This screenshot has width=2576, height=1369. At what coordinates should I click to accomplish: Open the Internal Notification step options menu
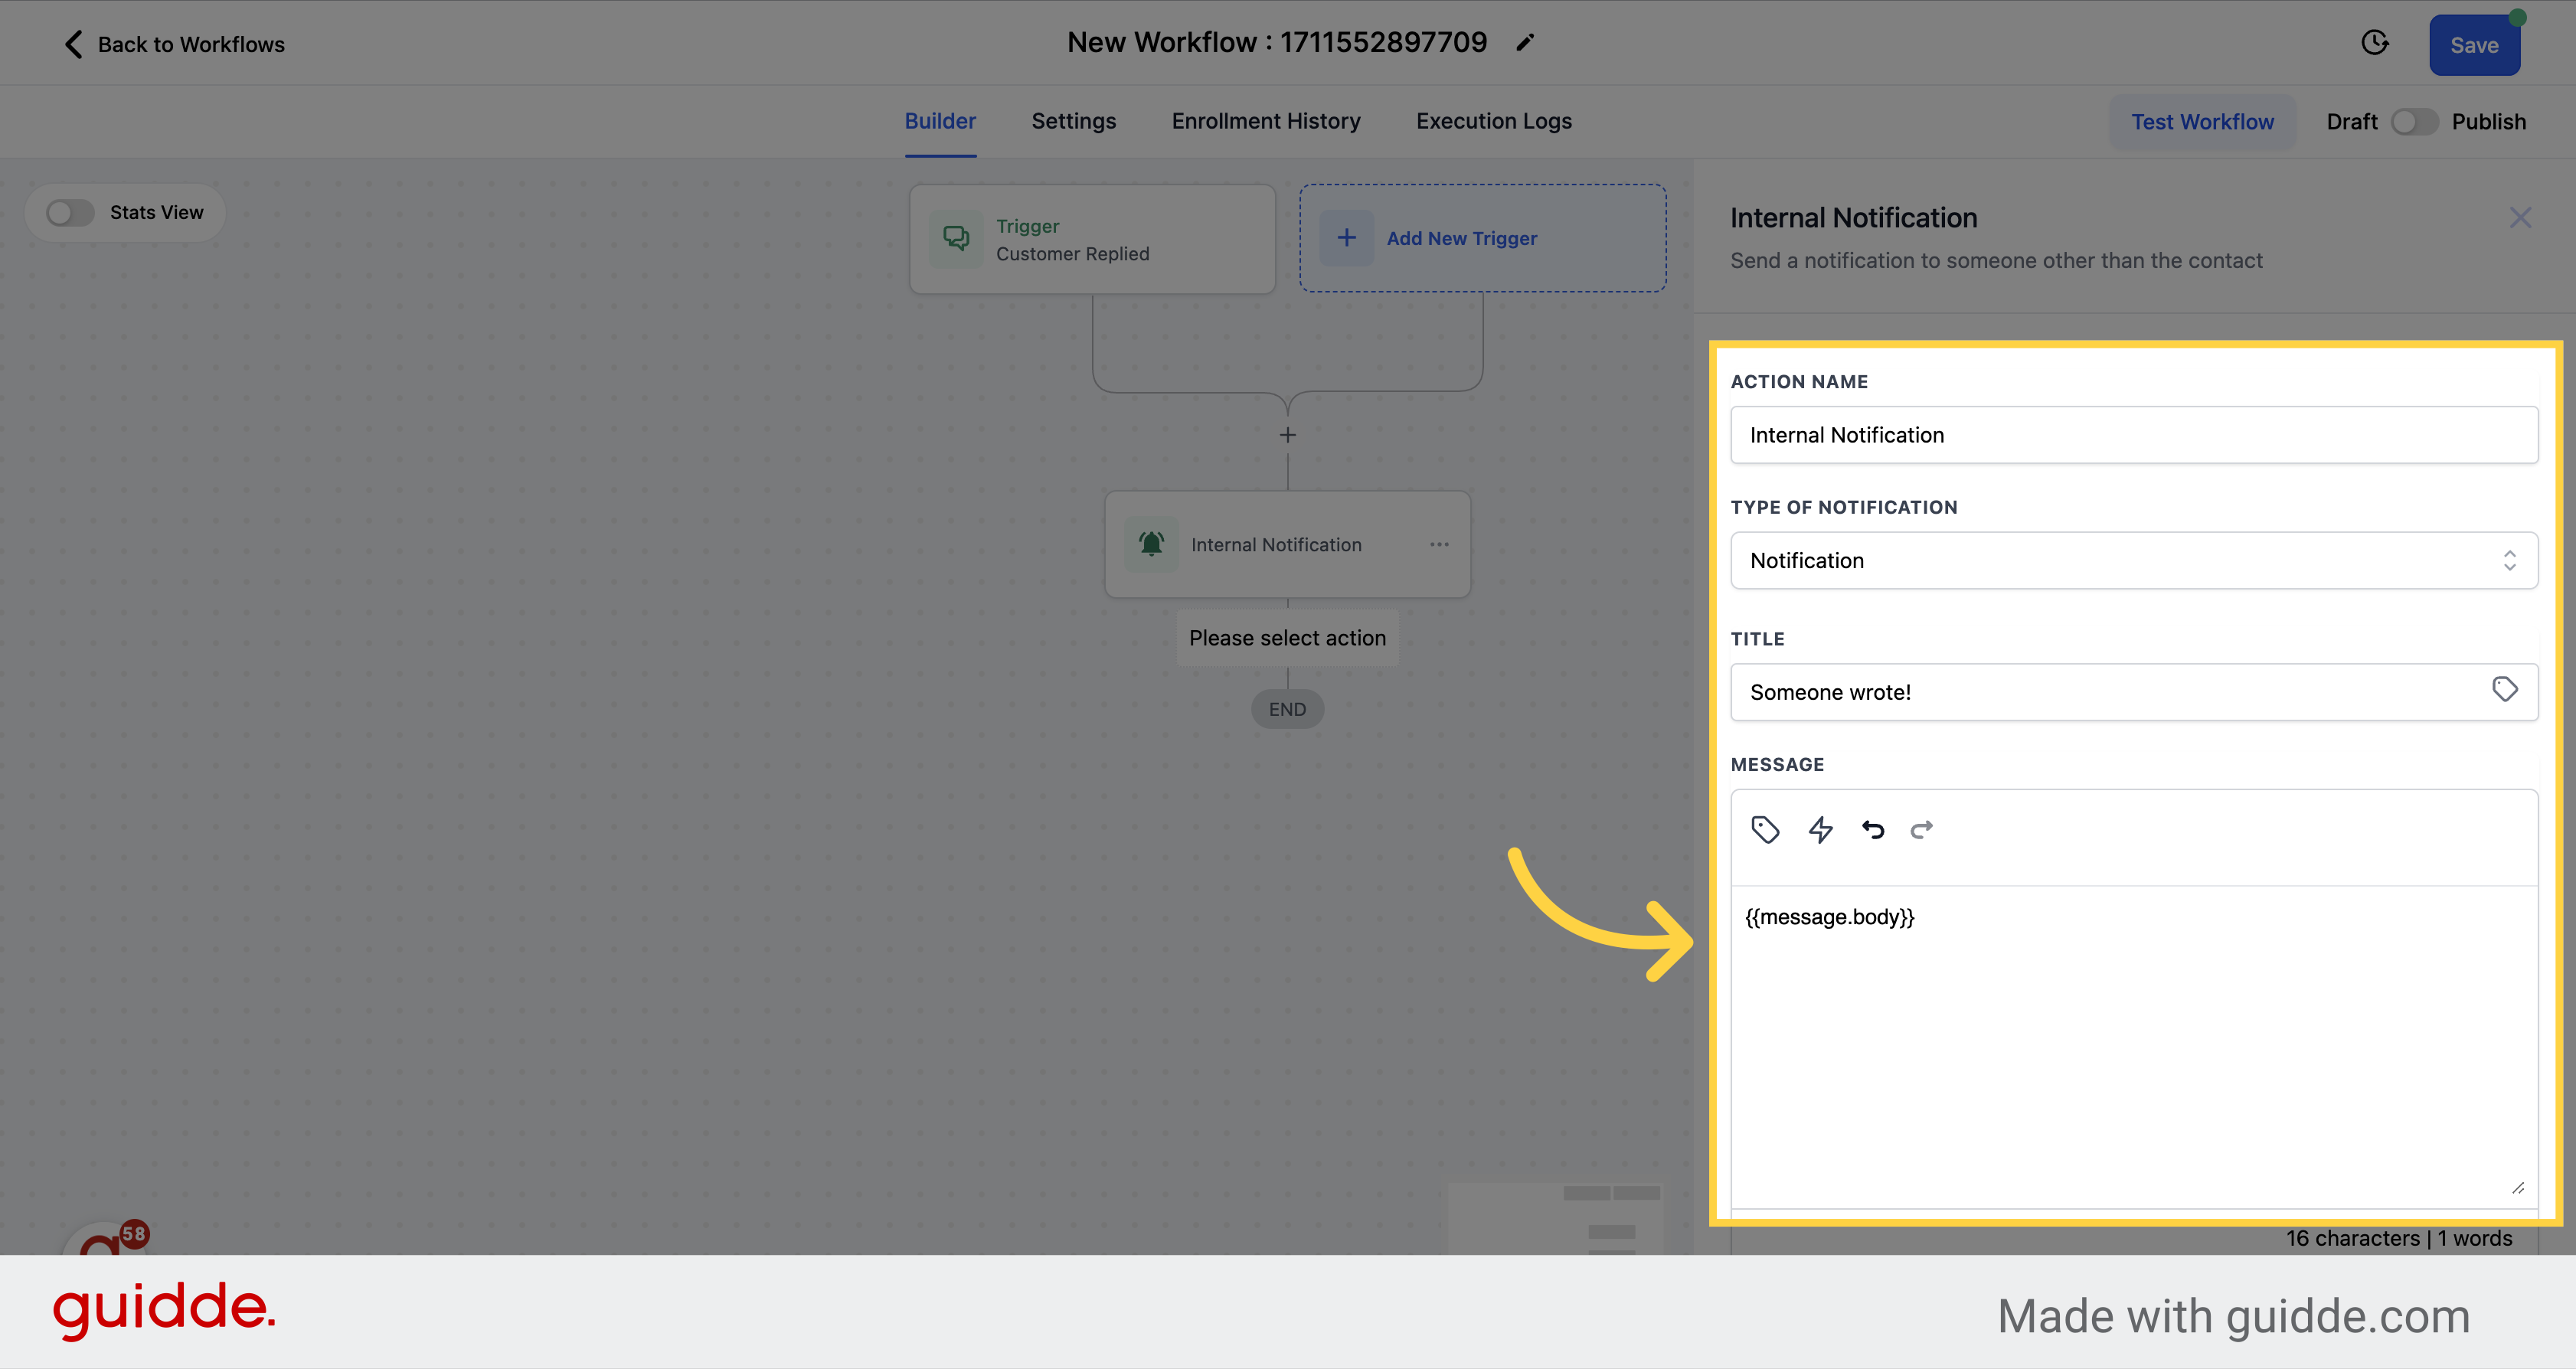coord(1439,544)
